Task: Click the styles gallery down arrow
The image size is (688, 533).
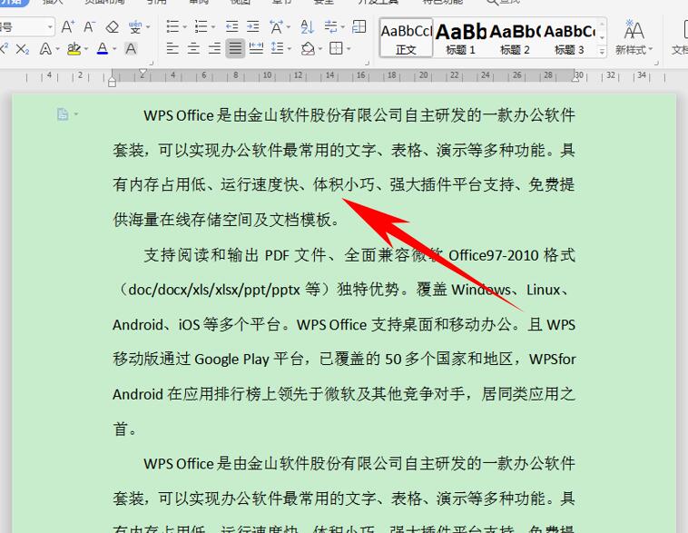Action: pyautogui.click(x=602, y=38)
